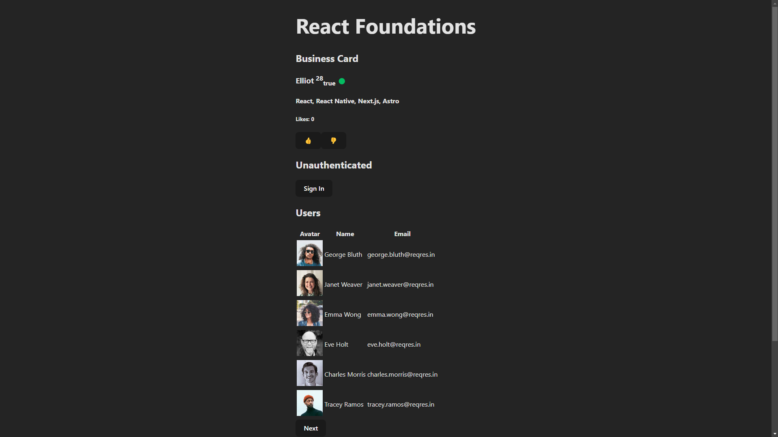Viewport: 778px width, 437px height.
Task: Click the Sign In button
Action: coord(314,188)
